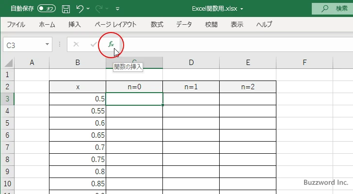Click the header cell n=0

(x=134, y=87)
